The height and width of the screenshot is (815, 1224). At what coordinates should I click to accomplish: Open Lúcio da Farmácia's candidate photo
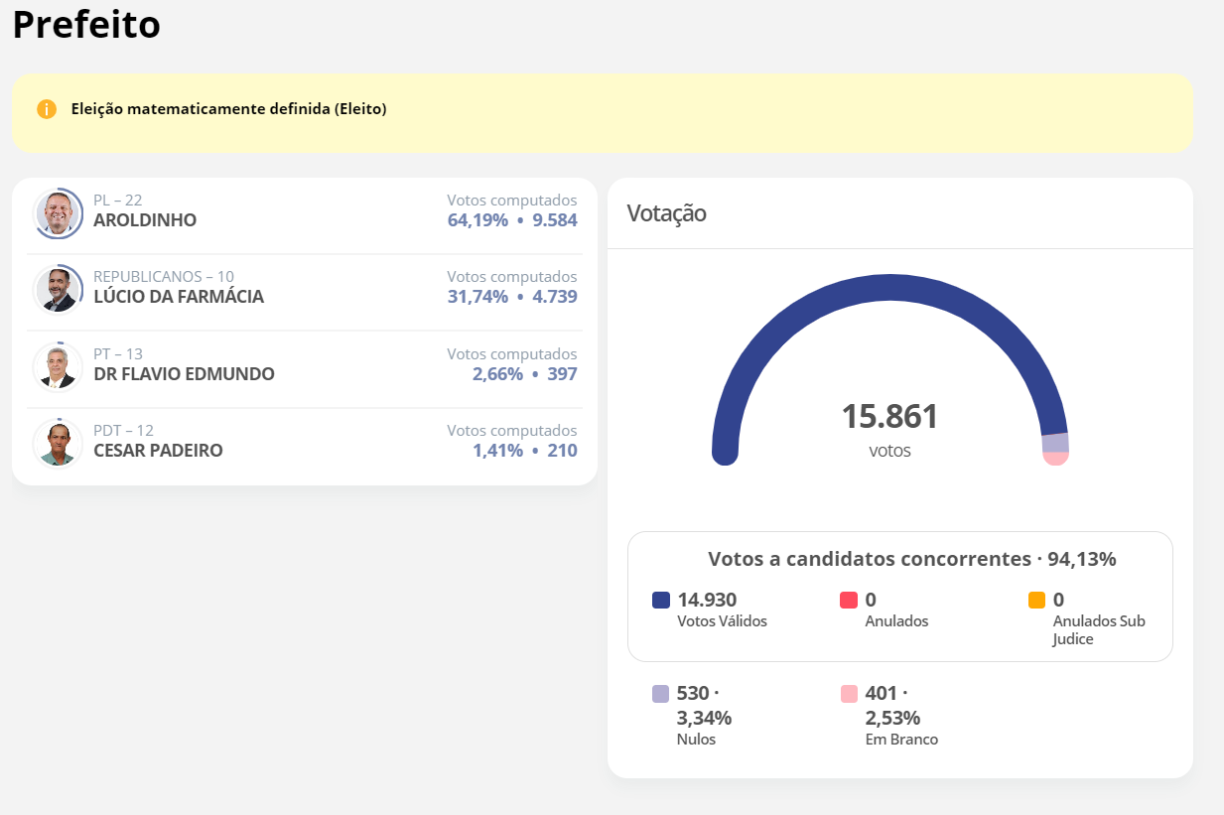(58, 290)
